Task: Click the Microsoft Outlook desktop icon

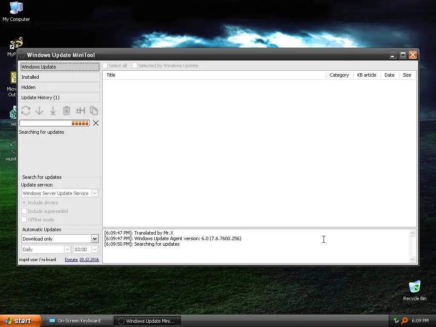Action: click(12, 84)
